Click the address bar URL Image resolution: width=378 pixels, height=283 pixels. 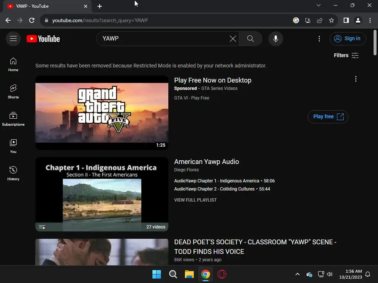click(x=100, y=20)
